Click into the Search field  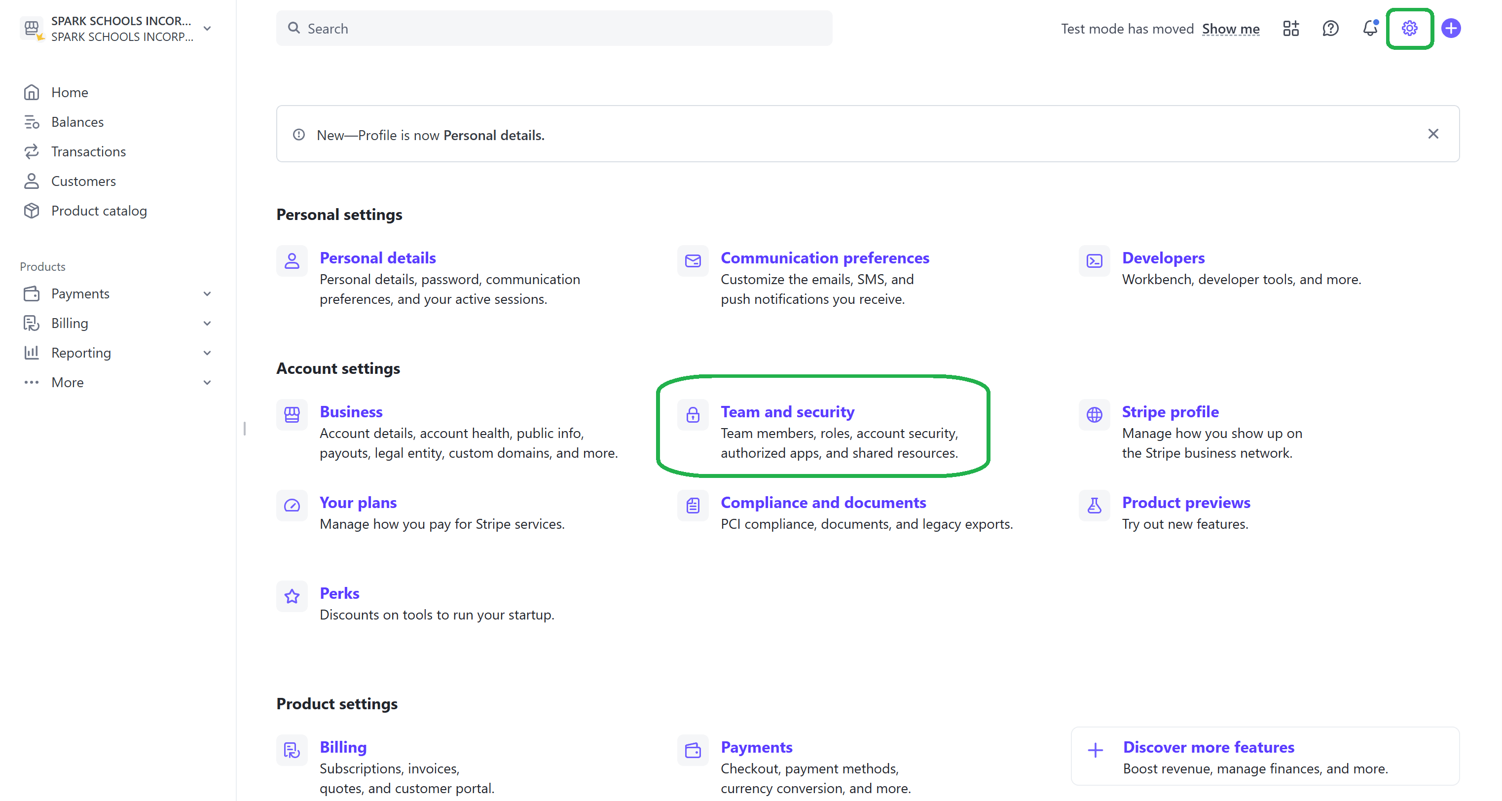click(554, 29)
